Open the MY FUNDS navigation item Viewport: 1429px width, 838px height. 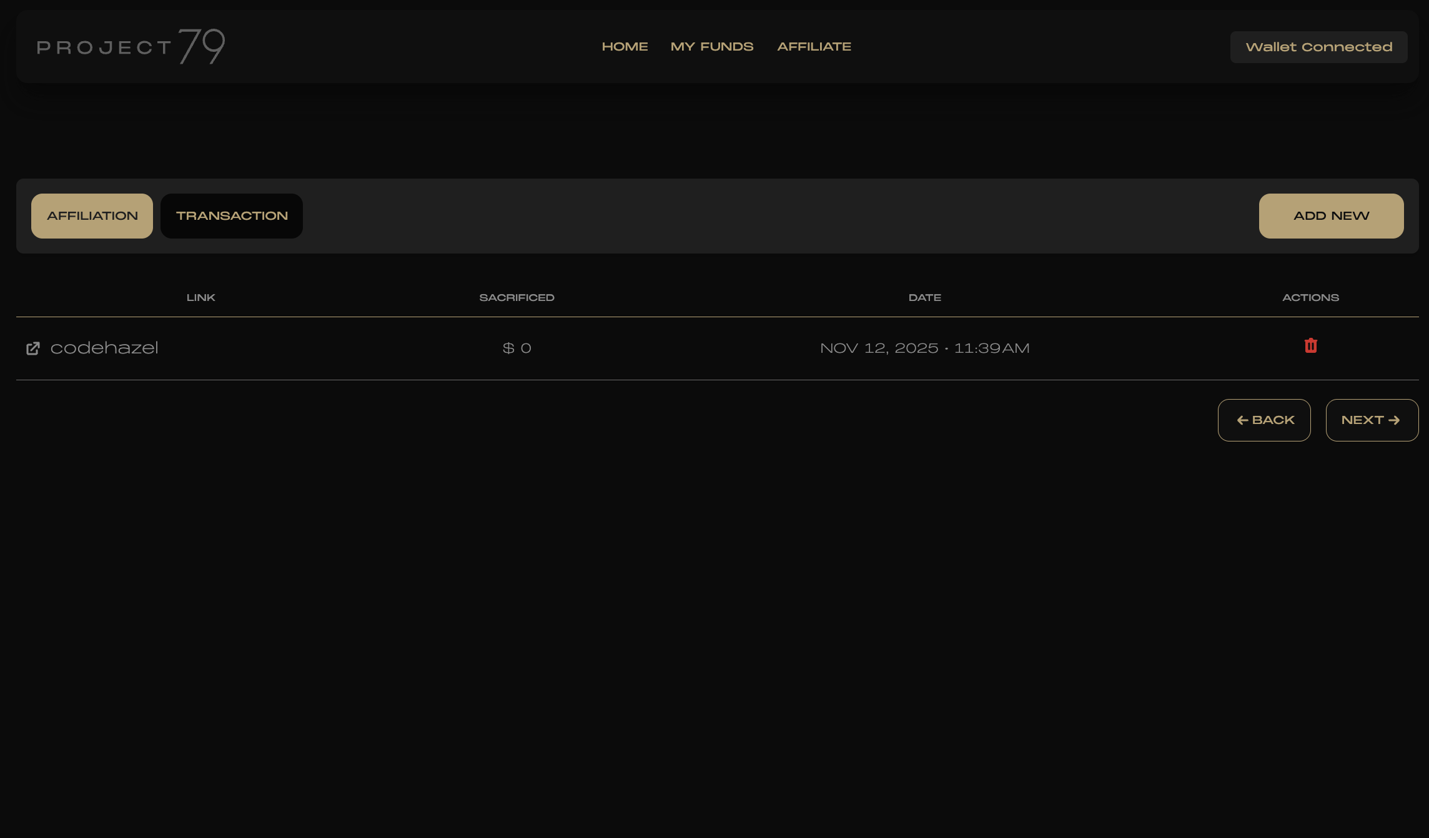712,46
